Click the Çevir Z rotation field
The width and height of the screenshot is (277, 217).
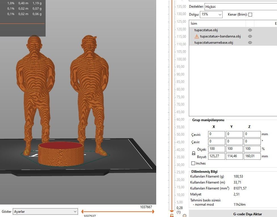coord(252,142)
